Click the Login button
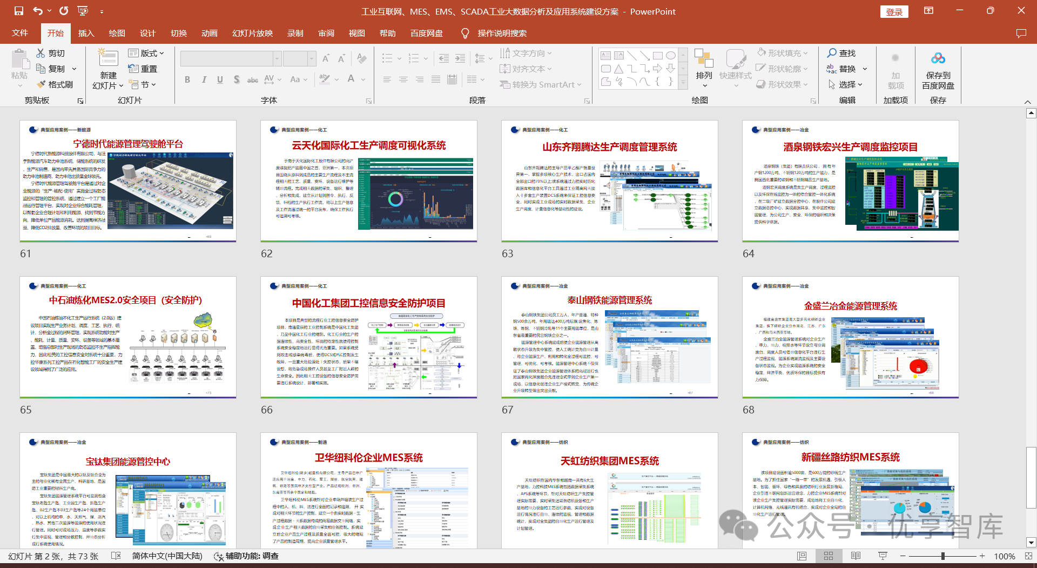The width and height of the screenshot is (1037, 568). pos(894,12)
